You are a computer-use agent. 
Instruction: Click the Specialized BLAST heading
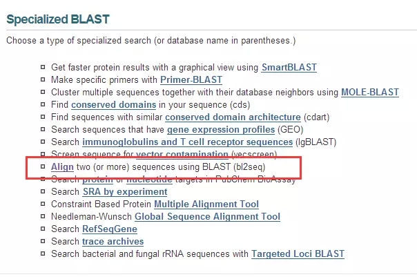tap(58, 19)
